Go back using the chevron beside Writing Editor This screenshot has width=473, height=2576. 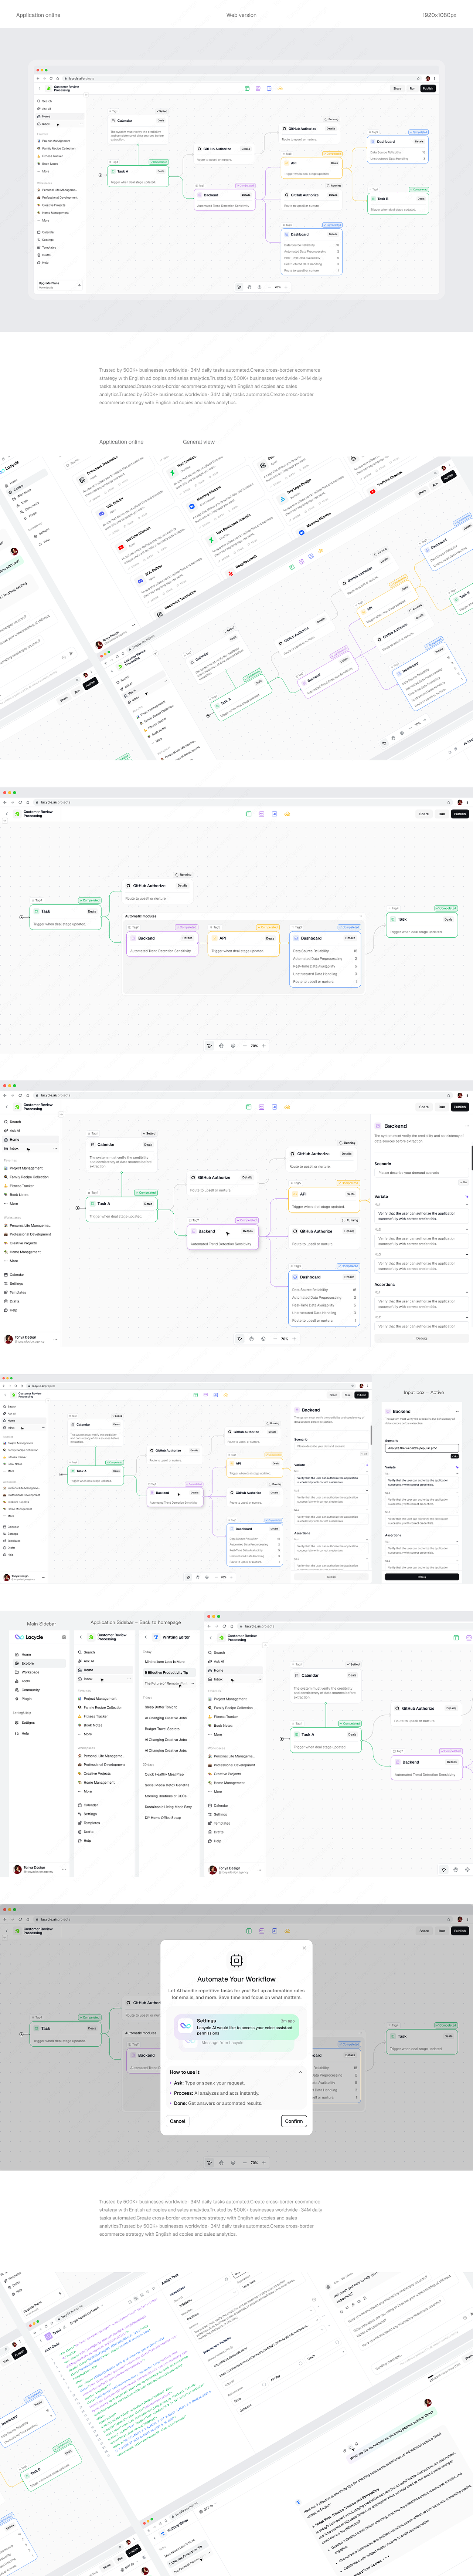click(146, 1637)
